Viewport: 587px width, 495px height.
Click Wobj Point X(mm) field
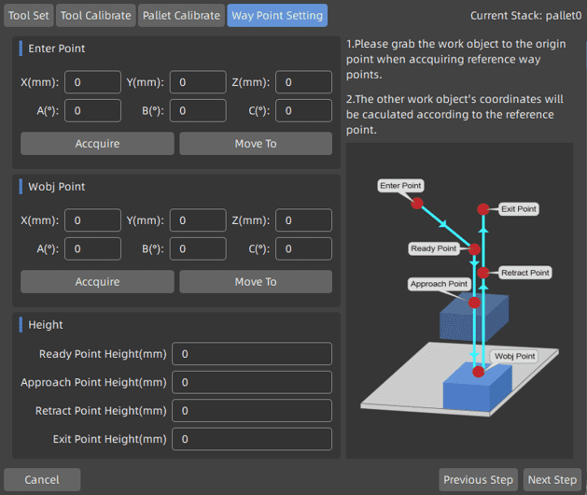(92, 220)
